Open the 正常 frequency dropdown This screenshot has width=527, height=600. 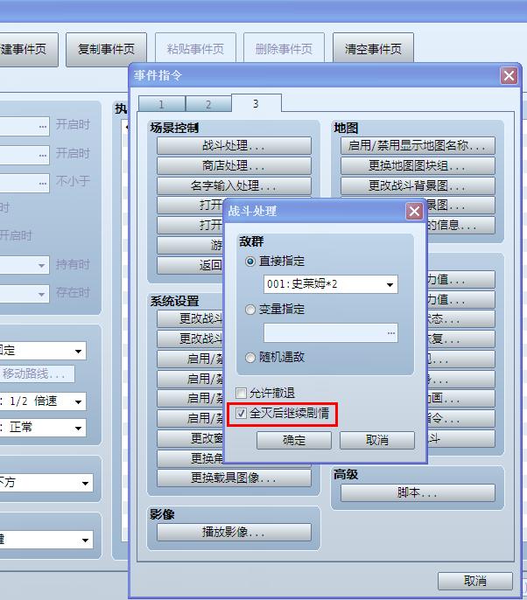click(43, 428)
